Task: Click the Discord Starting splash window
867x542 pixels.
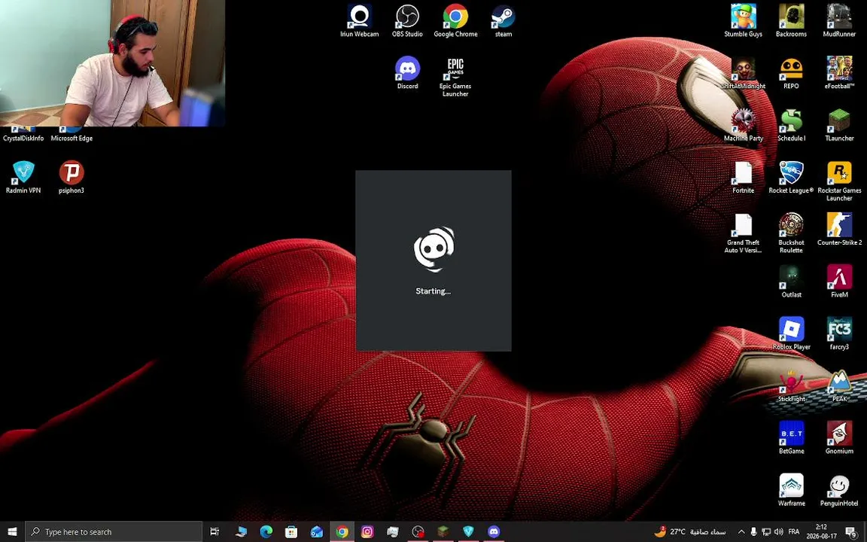Action: [x=433, y=260]
